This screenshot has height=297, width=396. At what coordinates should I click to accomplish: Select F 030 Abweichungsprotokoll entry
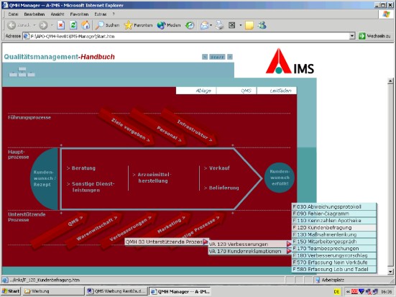(x=334, y=206)
